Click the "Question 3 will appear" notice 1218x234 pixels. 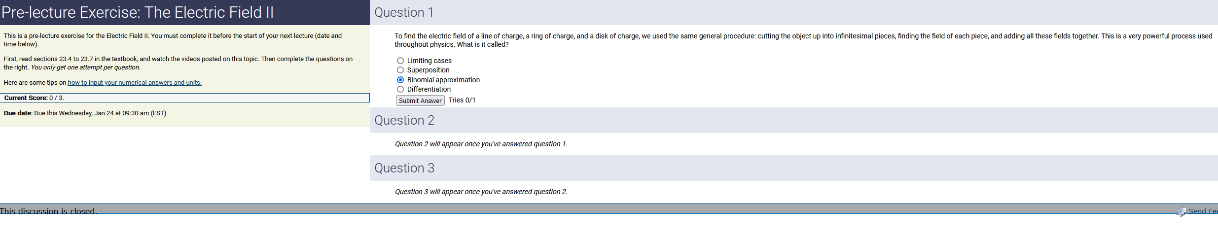(x=481, y=192)
